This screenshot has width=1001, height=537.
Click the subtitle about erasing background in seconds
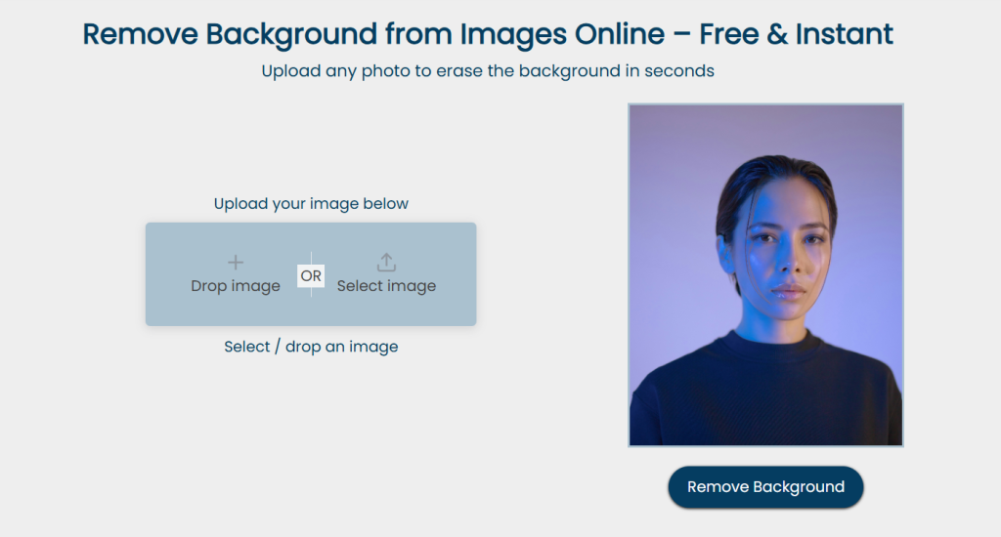tap(488, 71)
